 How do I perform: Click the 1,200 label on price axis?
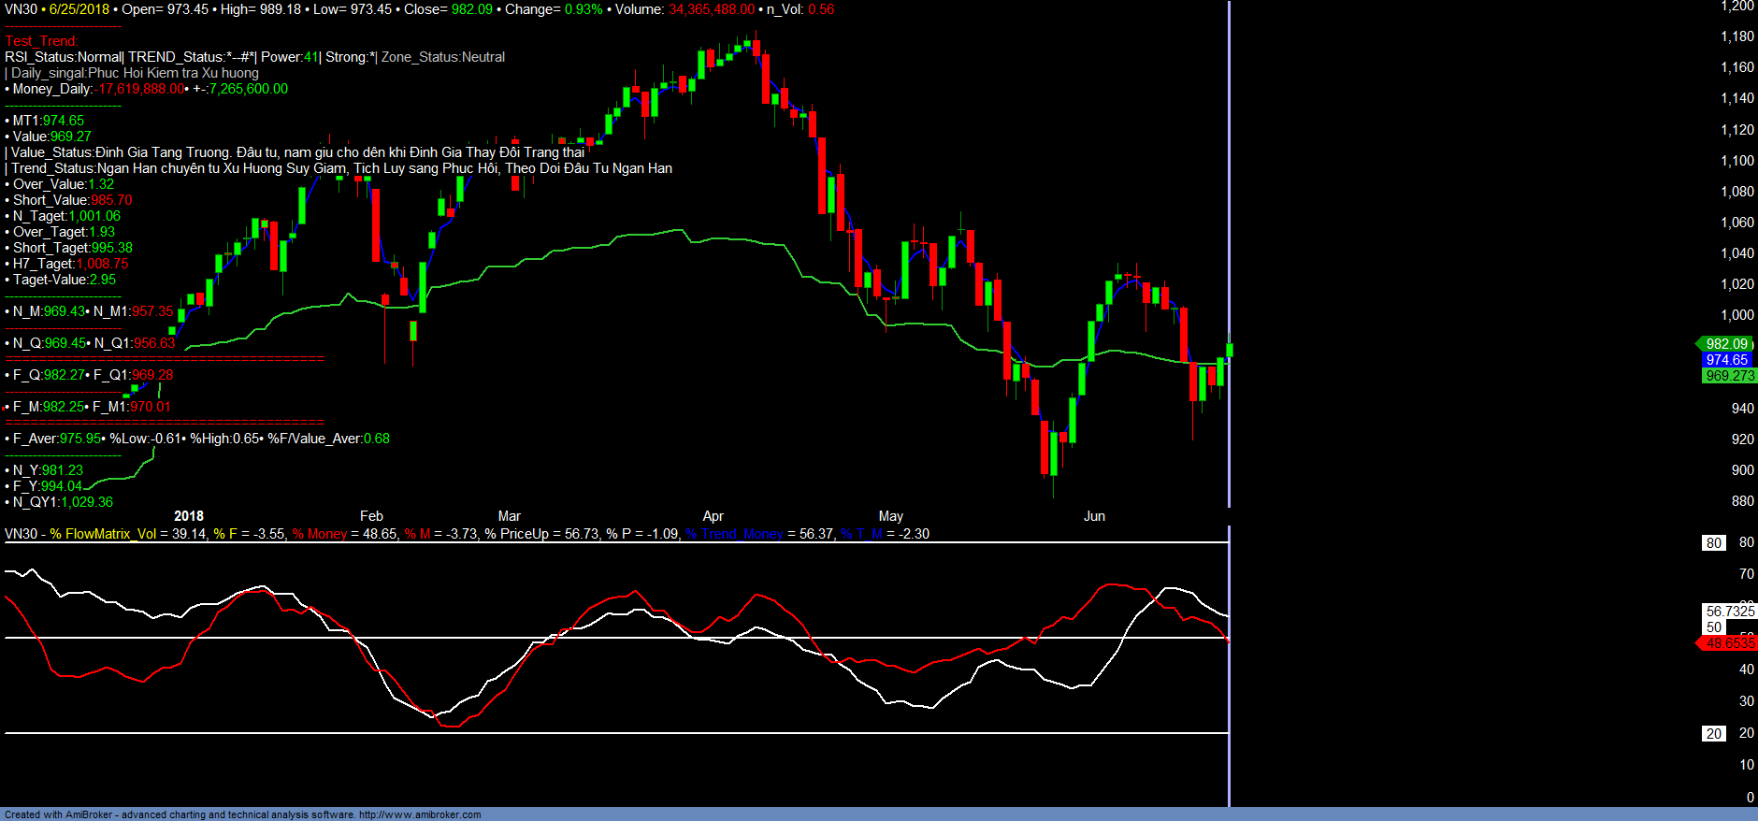pos(1736,7)
